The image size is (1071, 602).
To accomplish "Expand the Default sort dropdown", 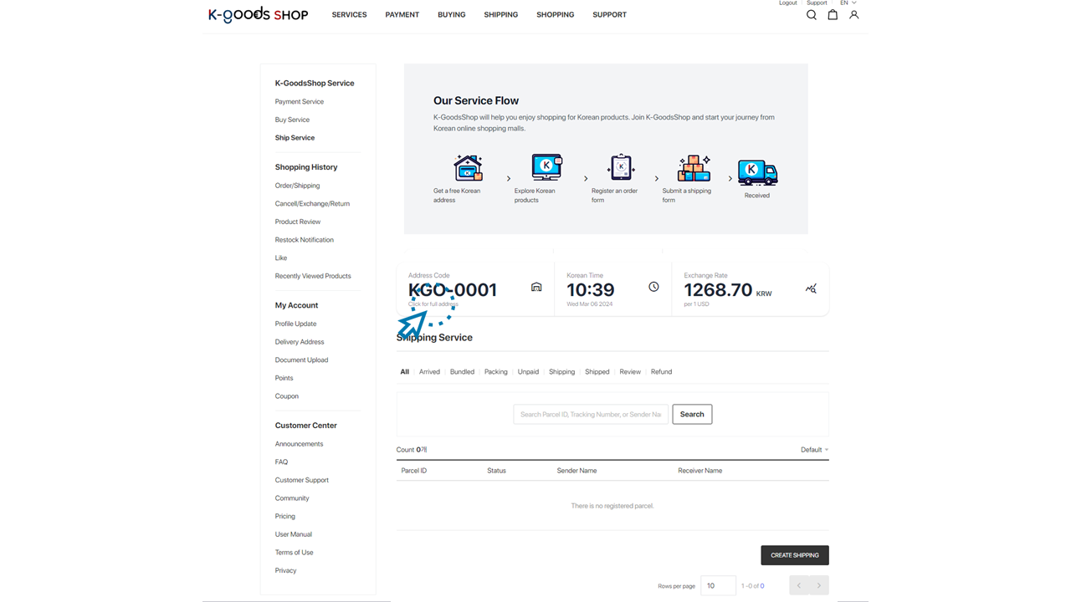I will 814,450.
